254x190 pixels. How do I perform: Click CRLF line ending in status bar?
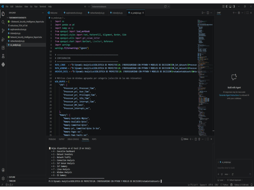point(217,185)
